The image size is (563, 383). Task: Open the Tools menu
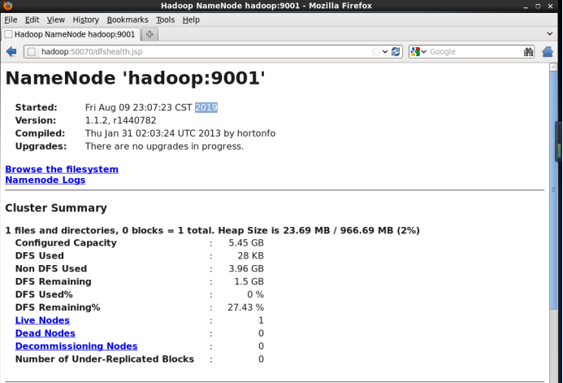165,20
